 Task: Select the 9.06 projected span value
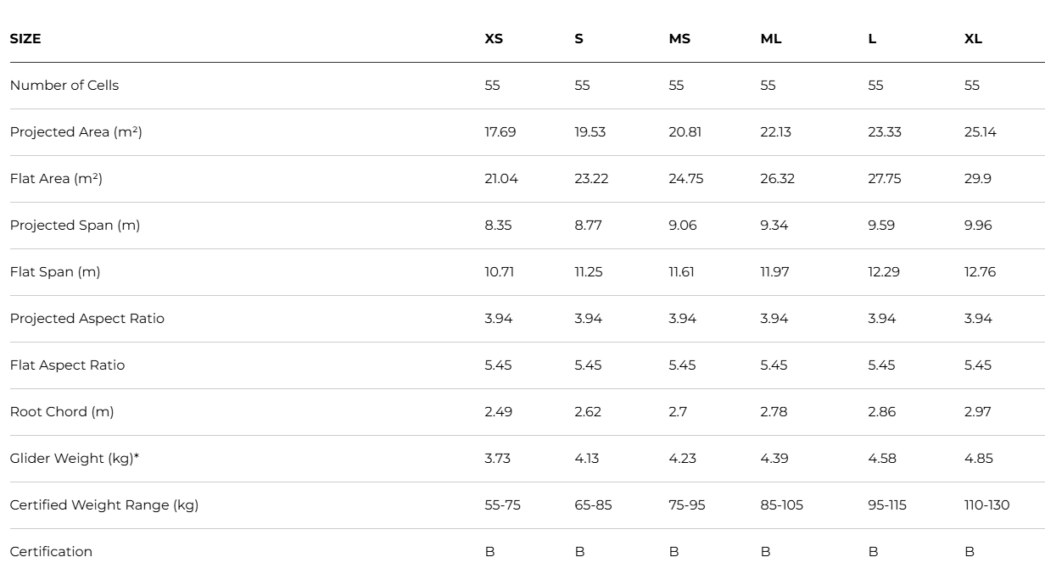tap(683, 226)
